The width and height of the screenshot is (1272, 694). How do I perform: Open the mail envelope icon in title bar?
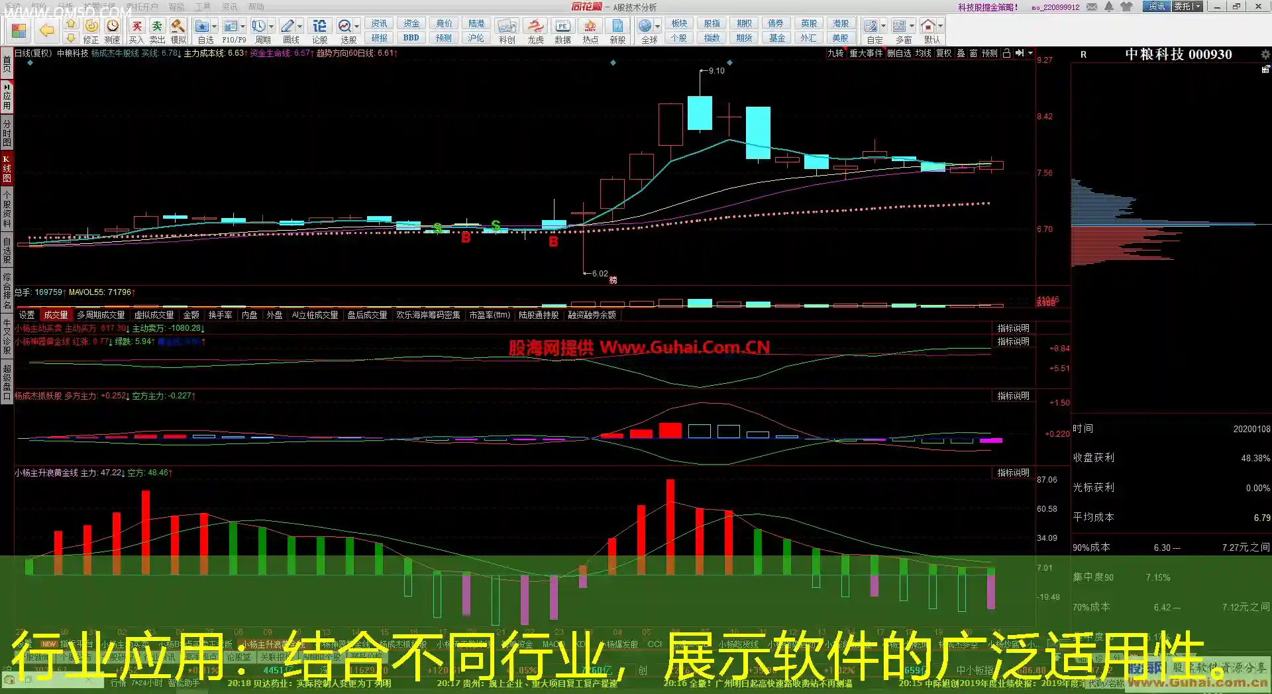point(1092,7)
